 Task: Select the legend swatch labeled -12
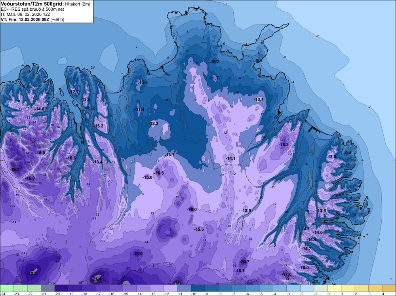[170, 288]
